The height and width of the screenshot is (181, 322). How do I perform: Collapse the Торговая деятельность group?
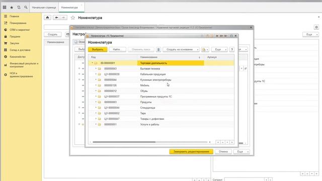(x=92, y=63)
